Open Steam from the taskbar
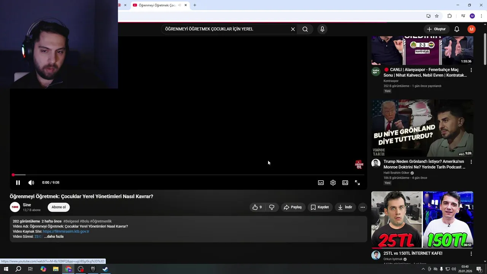The width and height of the screenshot is (487, 274). [105, 269]
